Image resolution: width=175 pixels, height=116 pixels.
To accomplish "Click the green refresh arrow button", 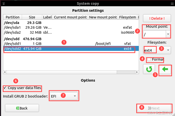I will coord(149,69).
